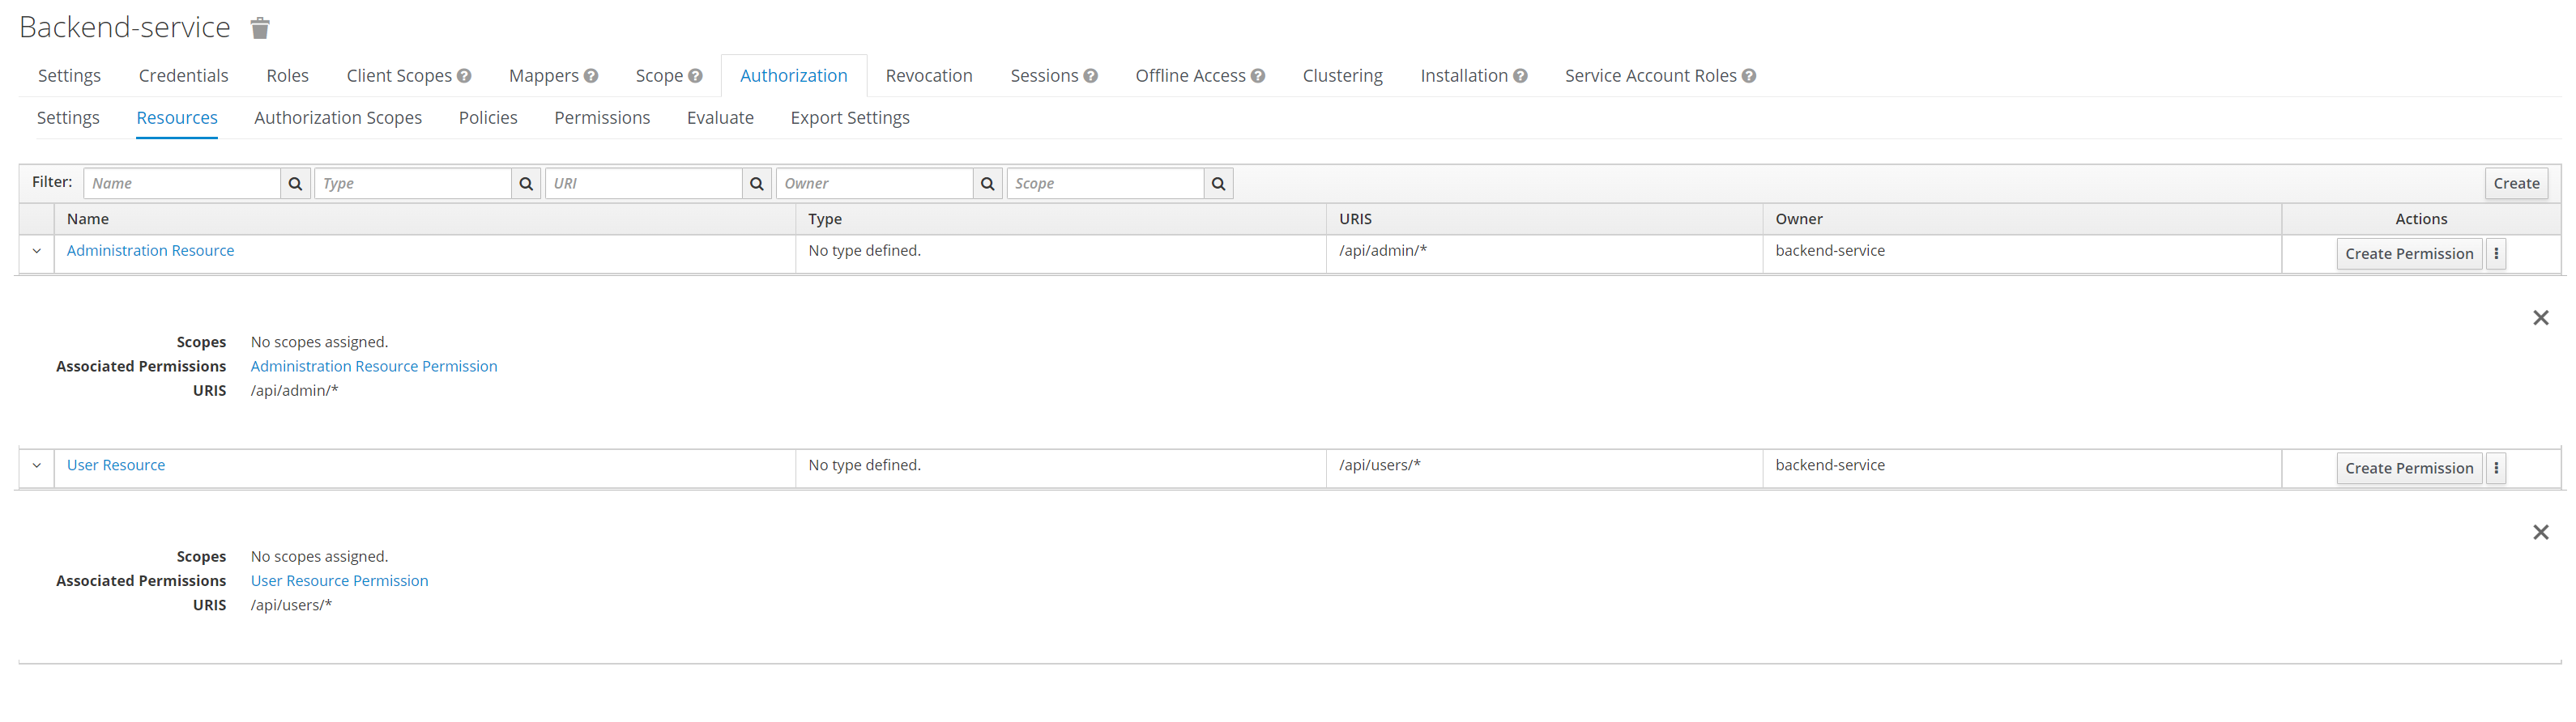The image size is (2576, 722).
Task: Click help icon next to Service Account Roles
Action: pos(1749,76)
